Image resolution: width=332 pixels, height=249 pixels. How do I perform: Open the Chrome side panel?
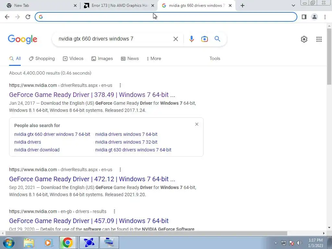(x=304, y=17)
